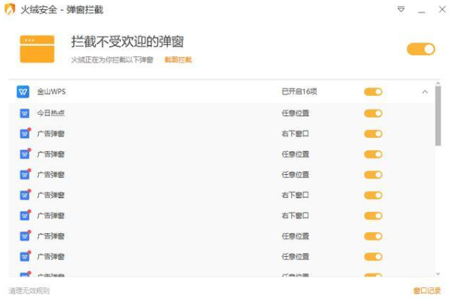Screen dimensions: 453x298
Task: Select the 今日热点 rule entry
Action: [51, 113]
